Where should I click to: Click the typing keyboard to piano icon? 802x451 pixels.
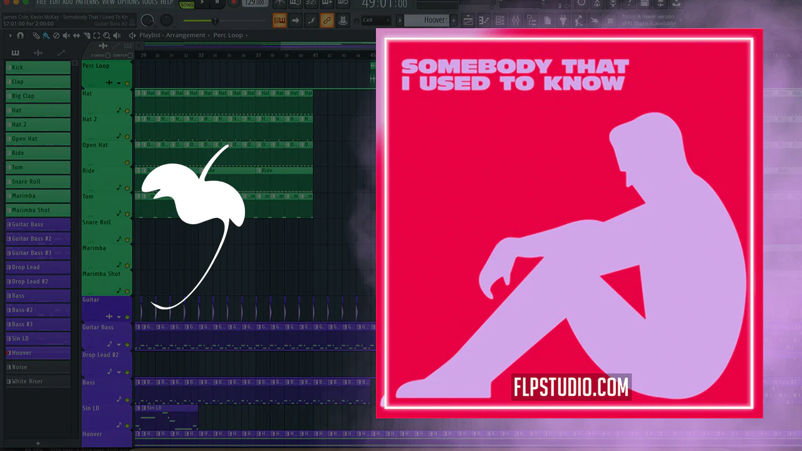(x=280, y=21)
